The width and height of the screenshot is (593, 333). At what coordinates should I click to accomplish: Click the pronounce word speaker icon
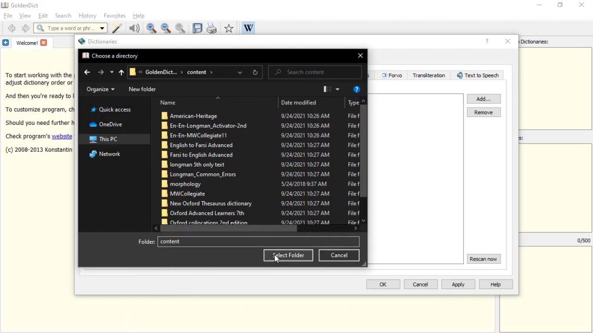(x=135, y=28)
